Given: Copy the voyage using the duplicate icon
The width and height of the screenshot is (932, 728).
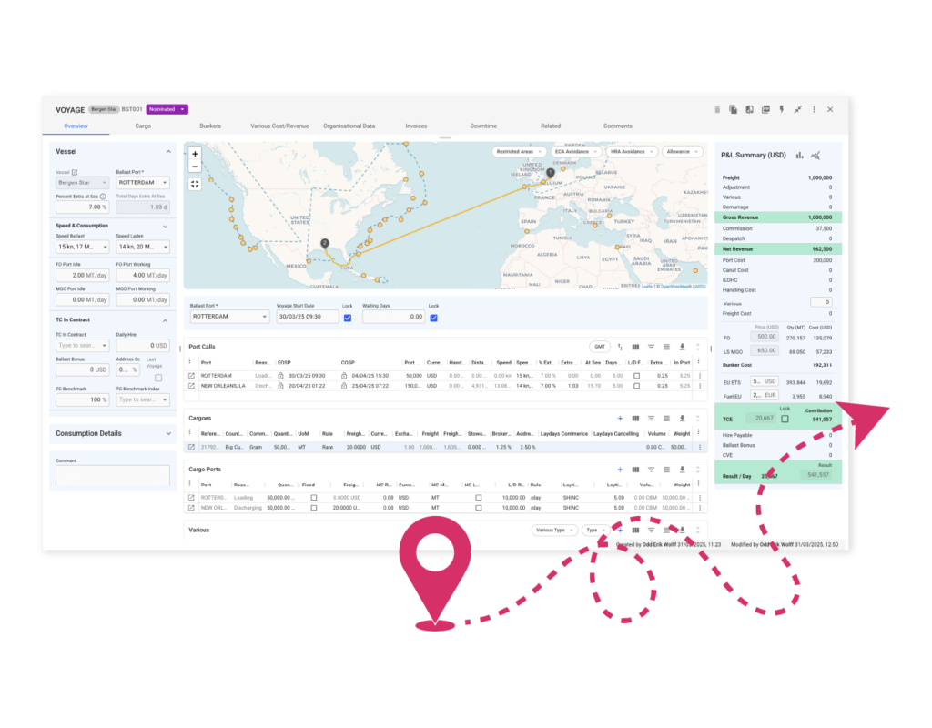Looking at the screenshot, I should point(733,109).
